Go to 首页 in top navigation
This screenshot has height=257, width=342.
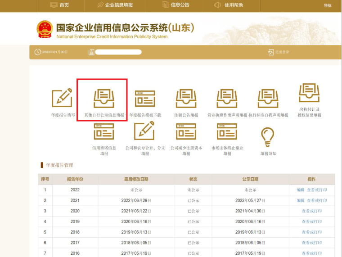pos(60,5)
